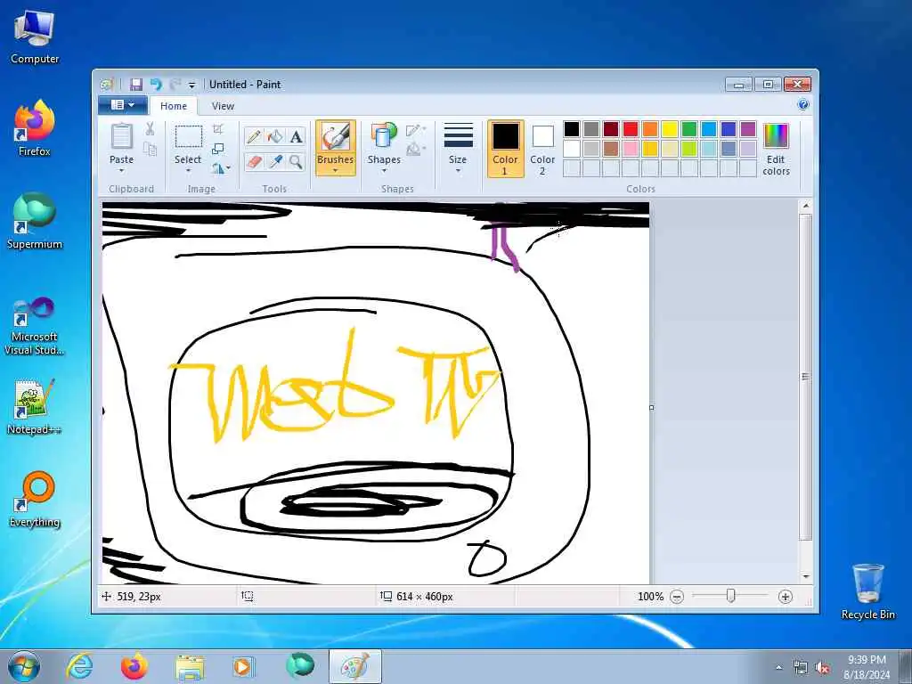Click the Paste clipboard icon
This screenshot has height=684, width=912.
pos(121,136)
